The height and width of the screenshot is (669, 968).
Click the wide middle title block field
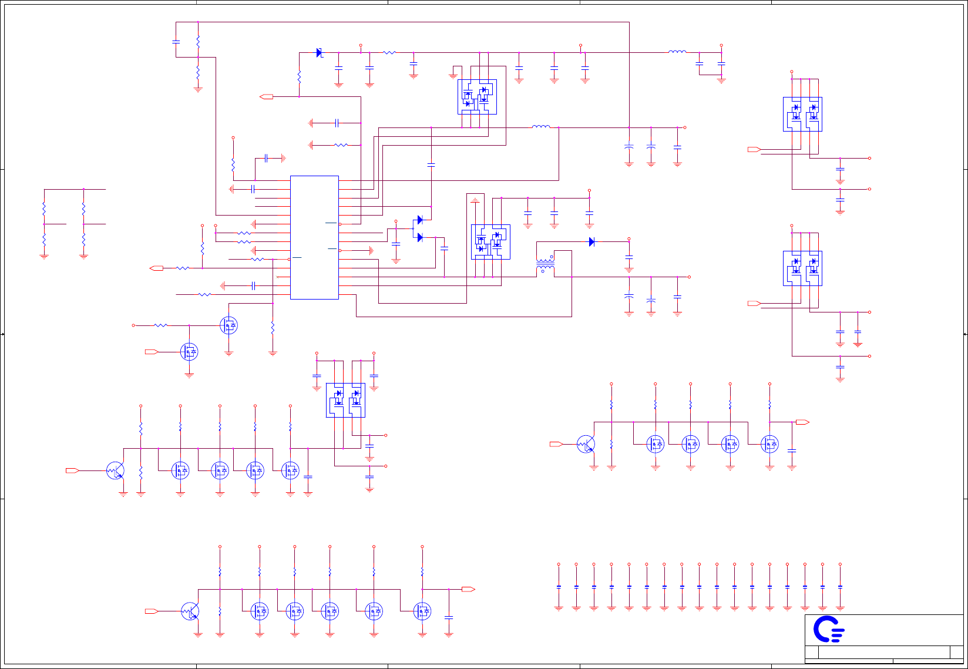885,652
